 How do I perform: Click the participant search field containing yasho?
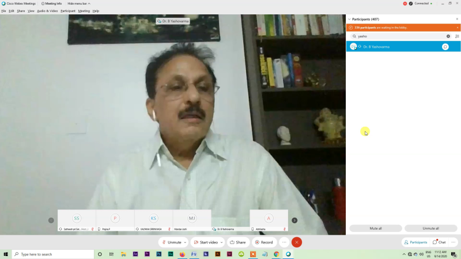pyautogui.click(x=400, y=36)
